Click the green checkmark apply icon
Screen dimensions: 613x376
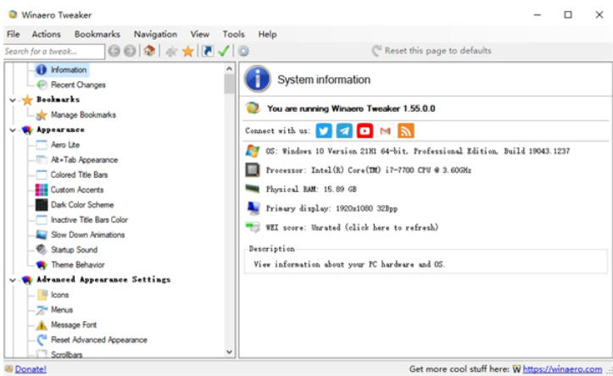[224, 51]
